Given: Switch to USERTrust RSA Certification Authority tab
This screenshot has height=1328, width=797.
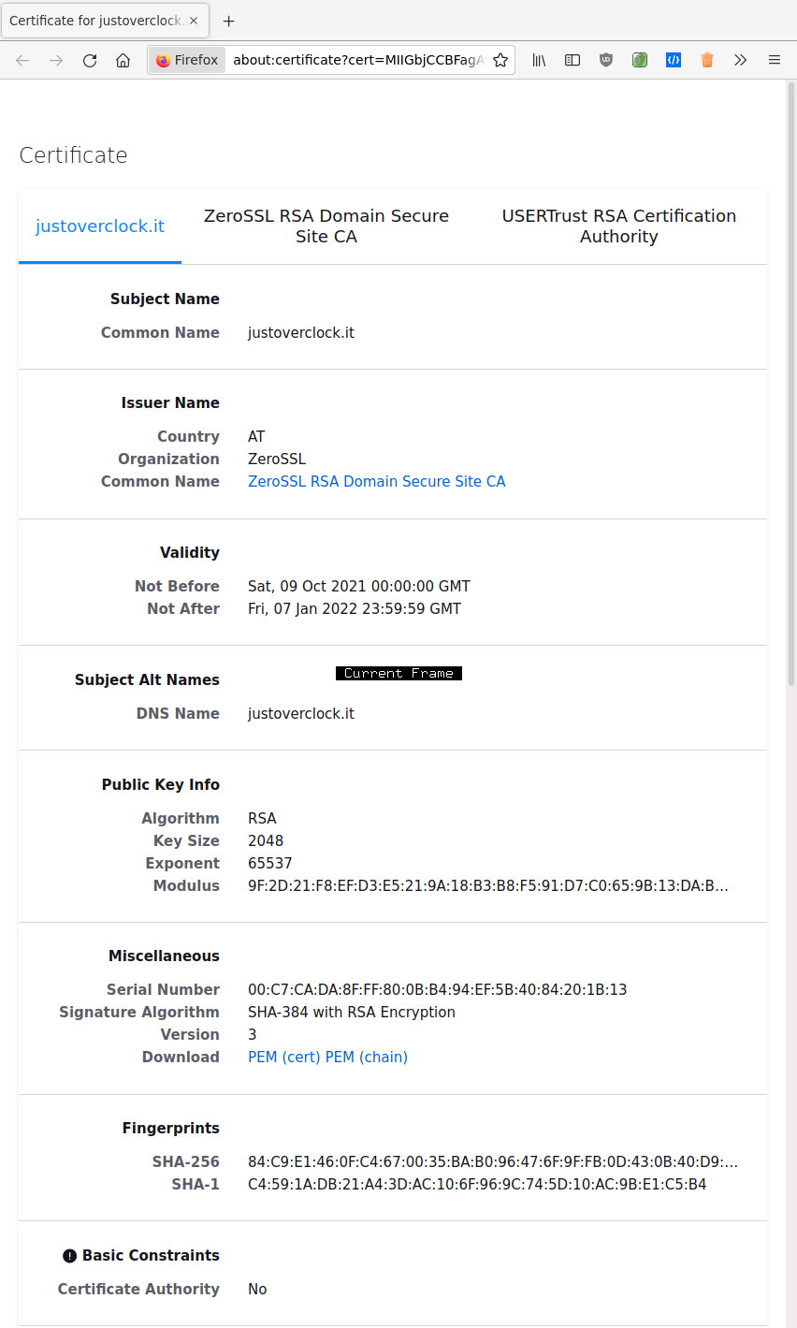Looking at the screenshot, I should (618, 226).
